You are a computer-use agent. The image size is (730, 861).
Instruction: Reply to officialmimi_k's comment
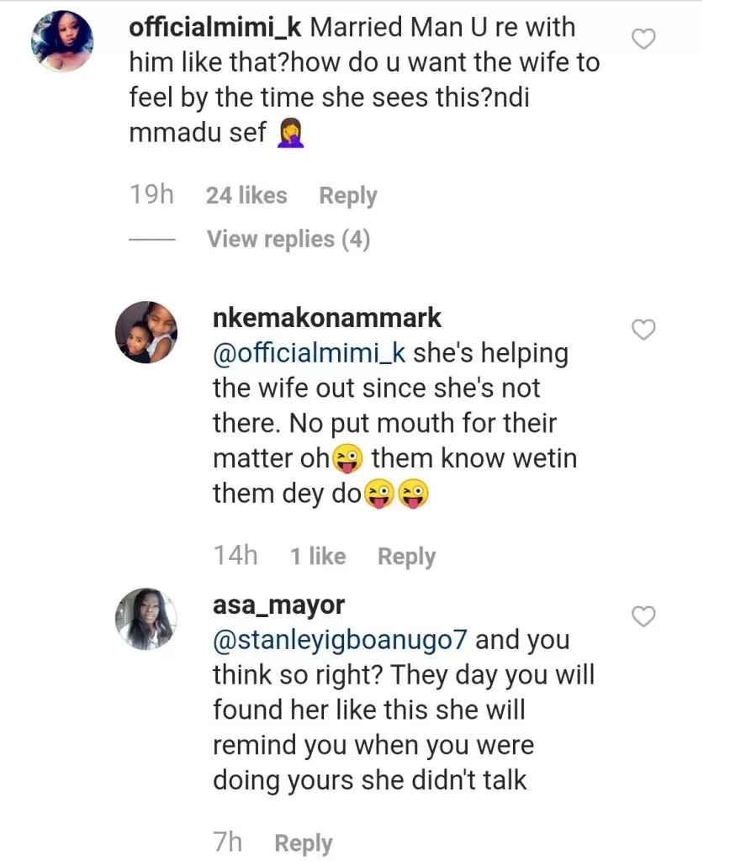tap(347, 196)
